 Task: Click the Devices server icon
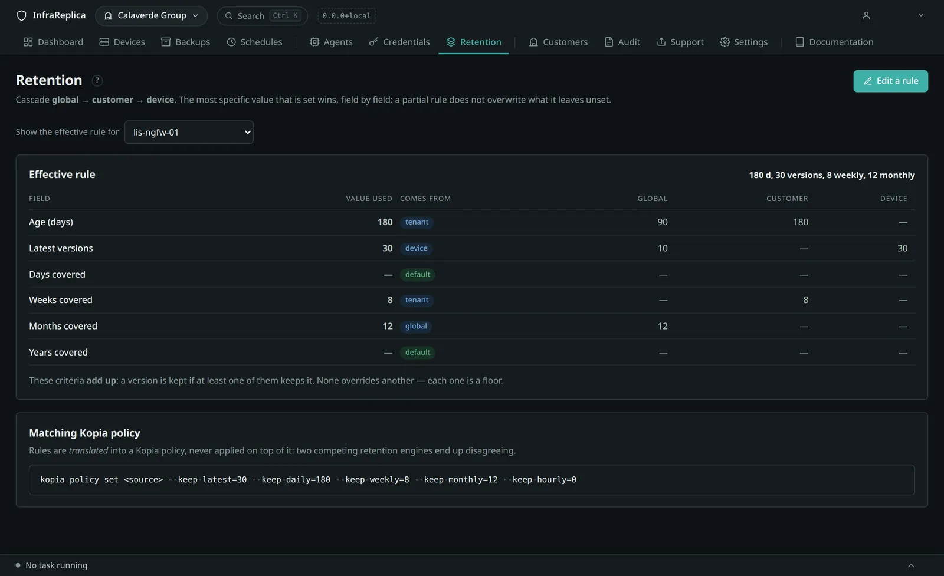(104, 42)
